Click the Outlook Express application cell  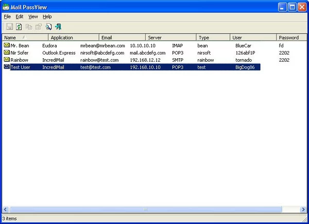click(x=59, y=53)
